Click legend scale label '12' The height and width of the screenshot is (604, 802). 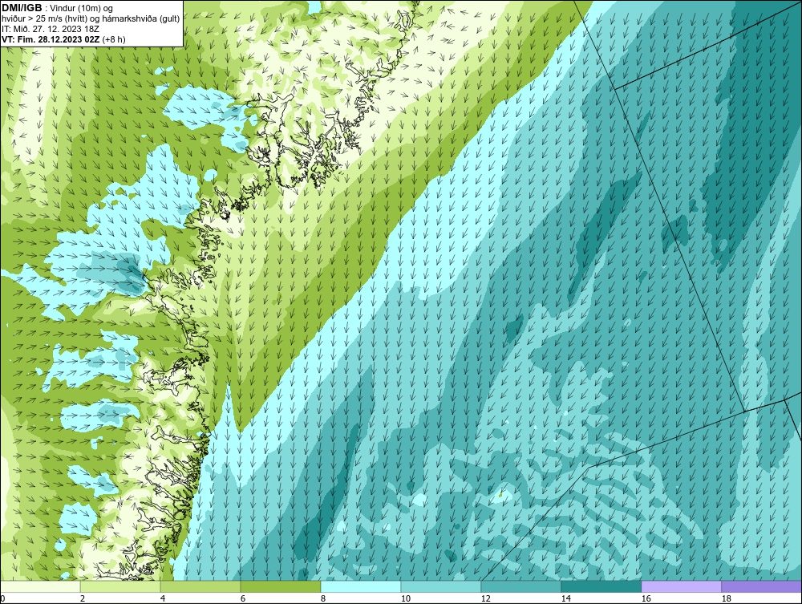click(485, 598)
